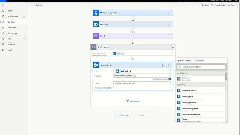The width and height of the screenshot is (240, 135).
Task: Click the + New step button
Action: click(123, 115)
